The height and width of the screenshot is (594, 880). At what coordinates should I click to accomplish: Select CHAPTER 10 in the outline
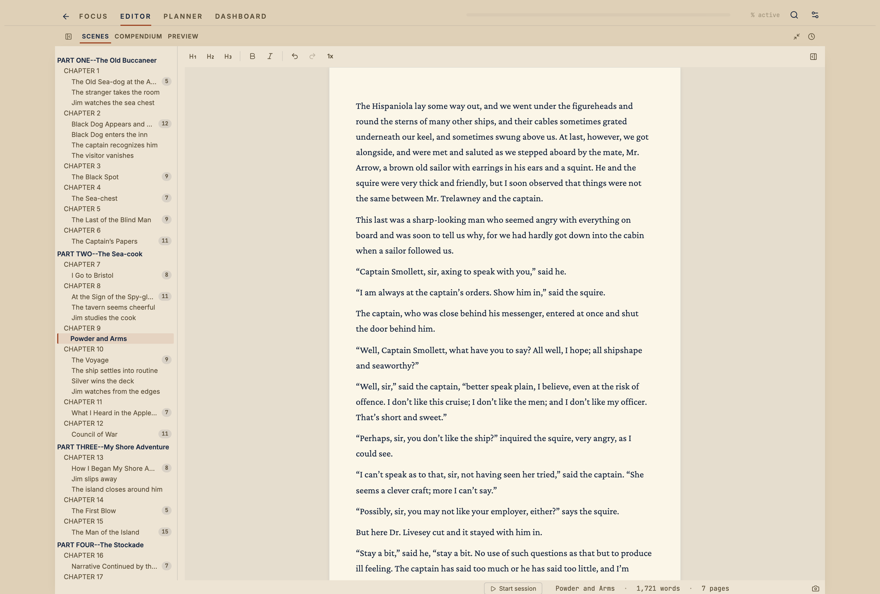83,349
